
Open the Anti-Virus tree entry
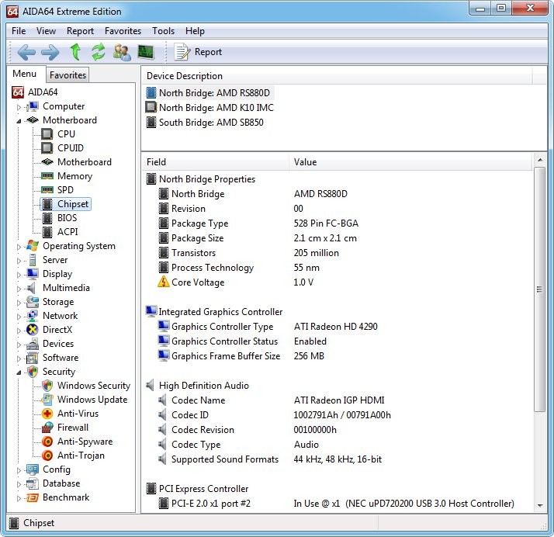pos(78,414)
